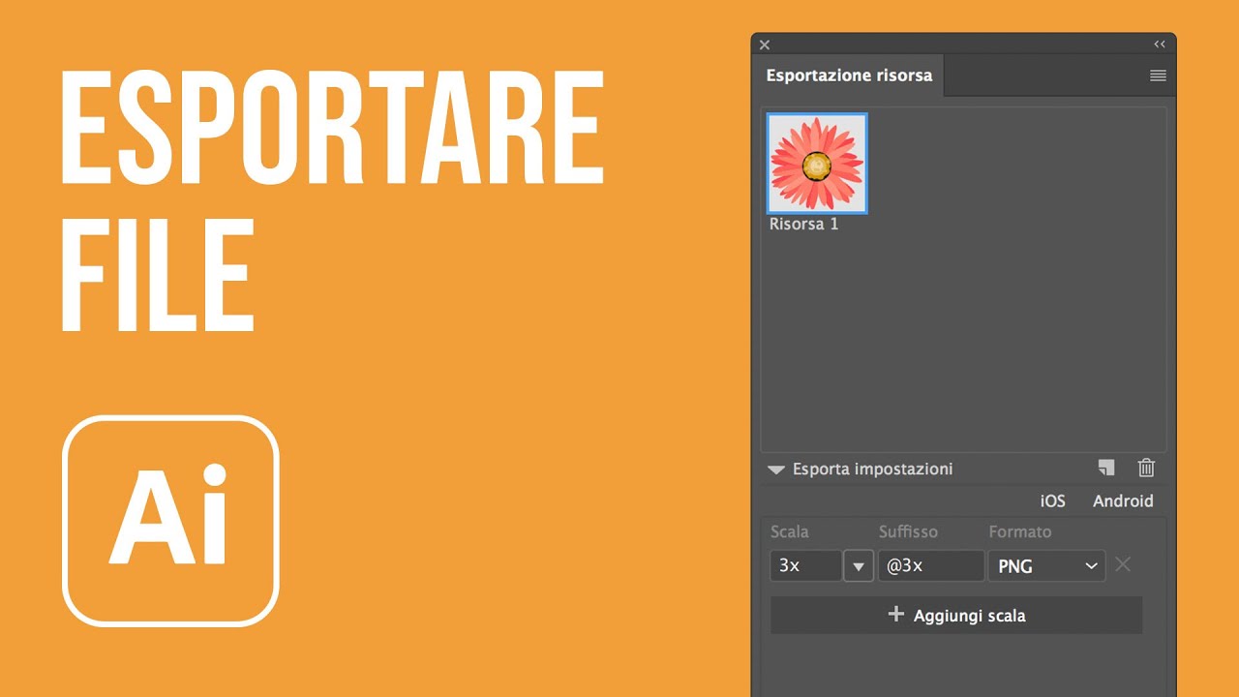Open the Scala dropdown arrow
Viewport: 1239px width, 697px height.
[859, 566]
